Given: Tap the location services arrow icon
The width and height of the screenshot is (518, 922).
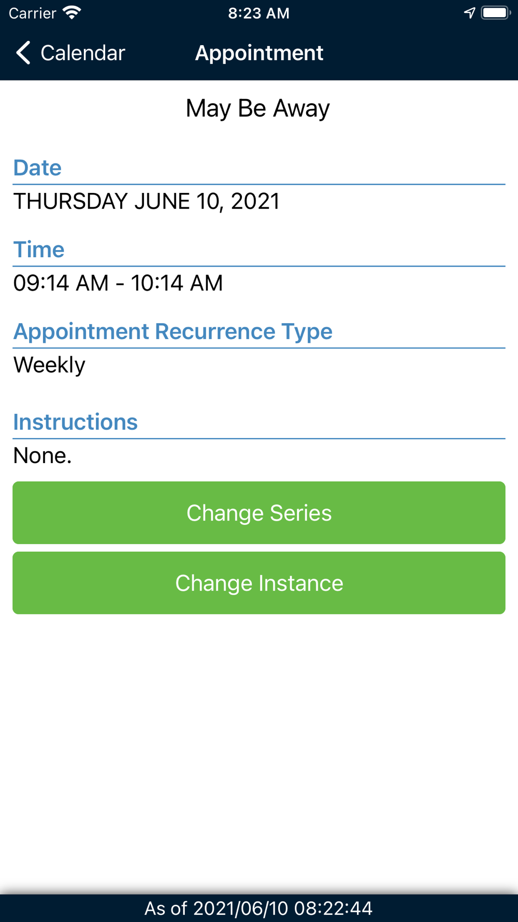Looking at the screenshot, I should [469, 13].
